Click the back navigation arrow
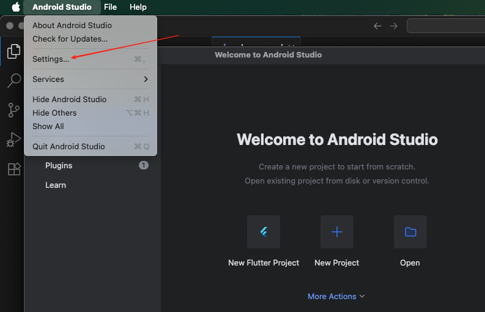The image size is (485, 312). (x=377, y=26)
